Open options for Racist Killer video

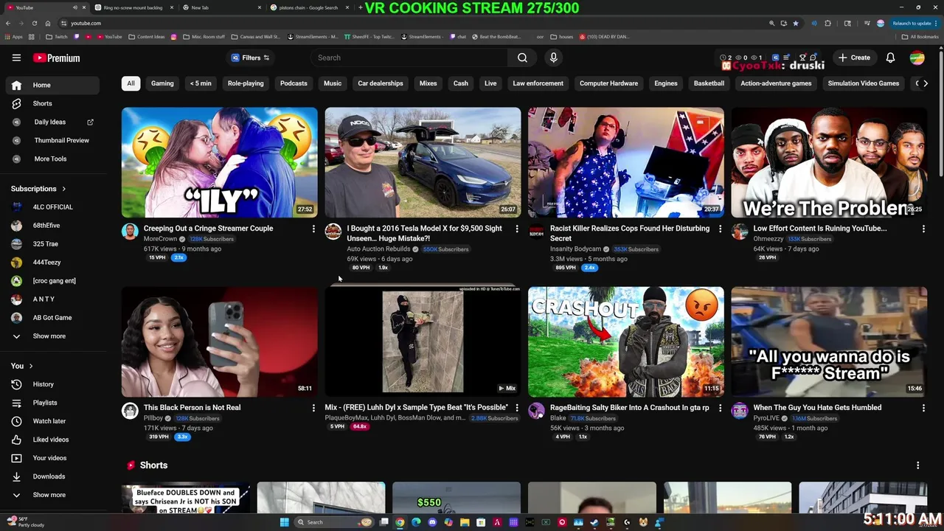click(721, 229)
